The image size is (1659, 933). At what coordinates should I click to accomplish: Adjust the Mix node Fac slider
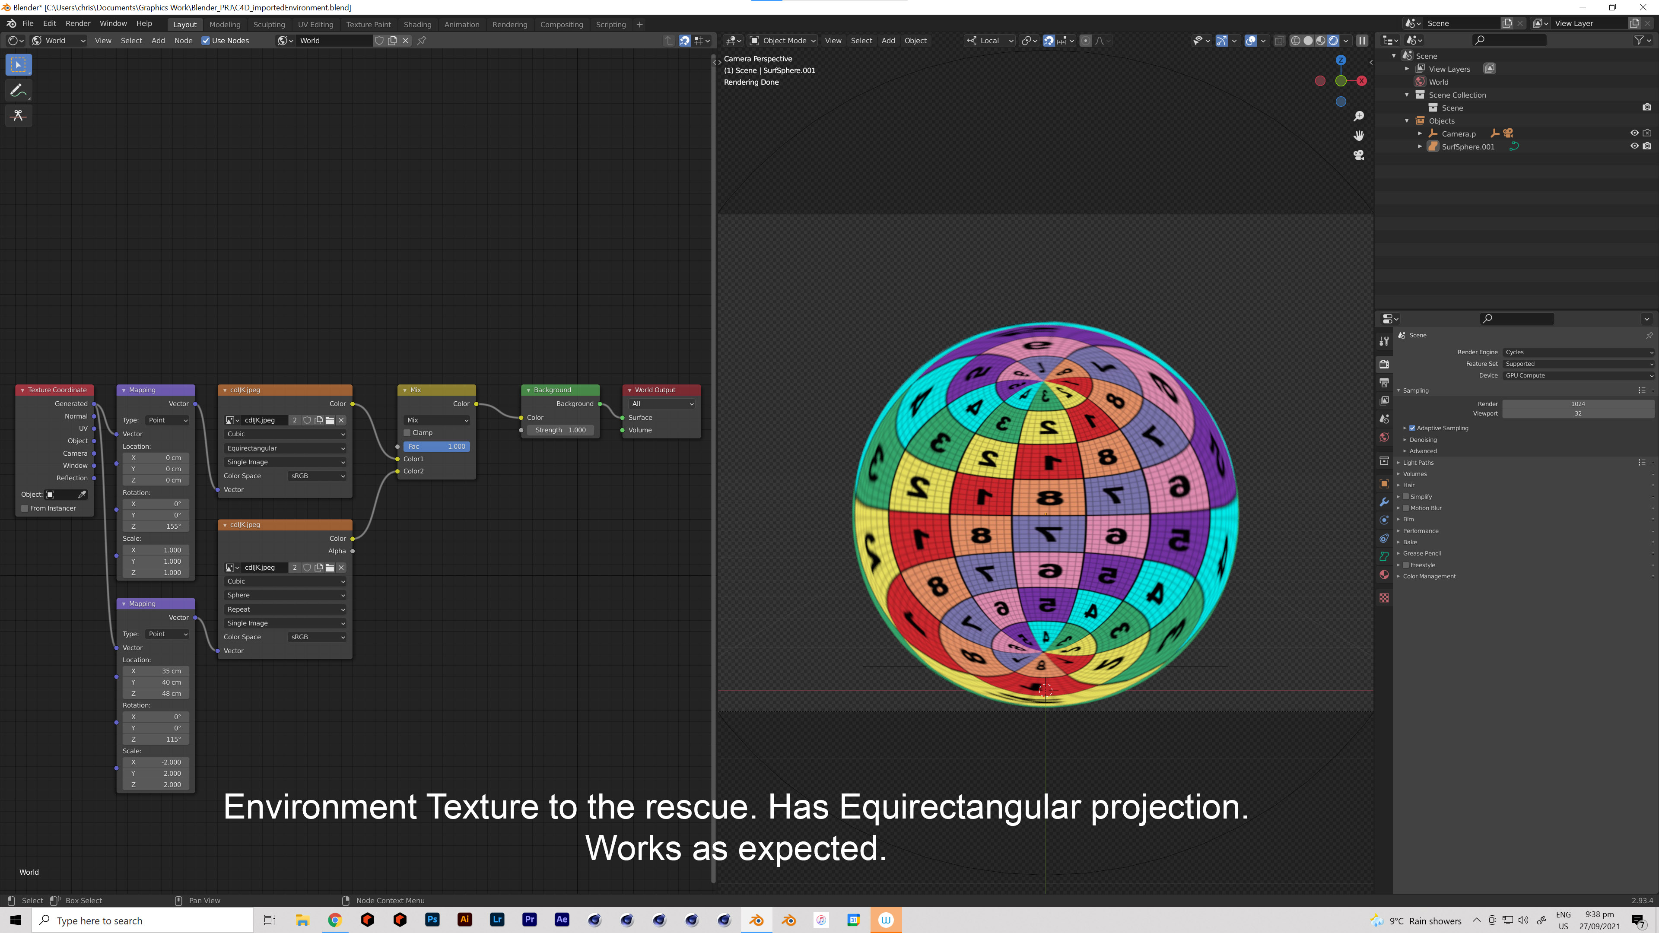click(x=437, y=446)
